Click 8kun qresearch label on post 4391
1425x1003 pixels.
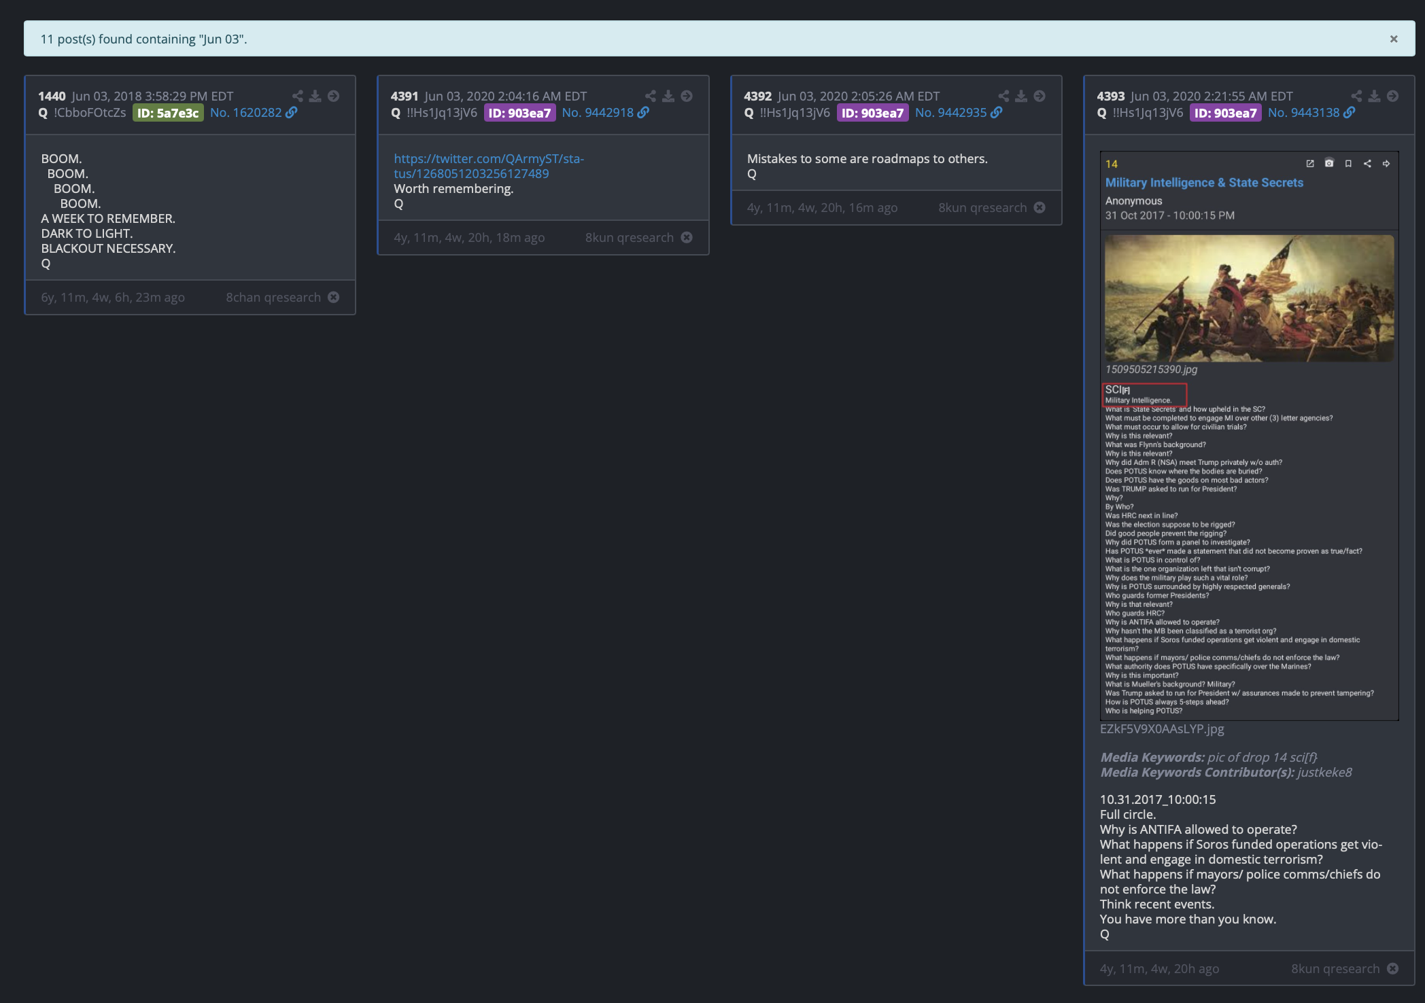pos(630,238)
